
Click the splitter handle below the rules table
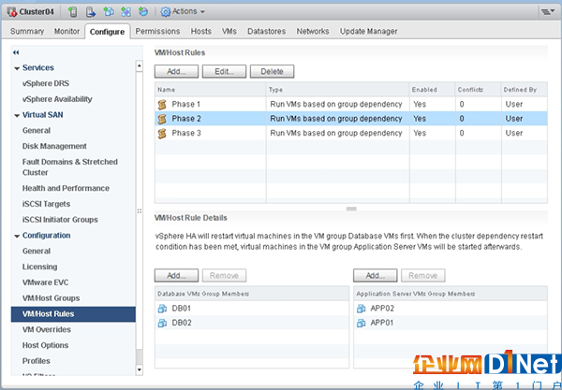click(x=351, y=209)
